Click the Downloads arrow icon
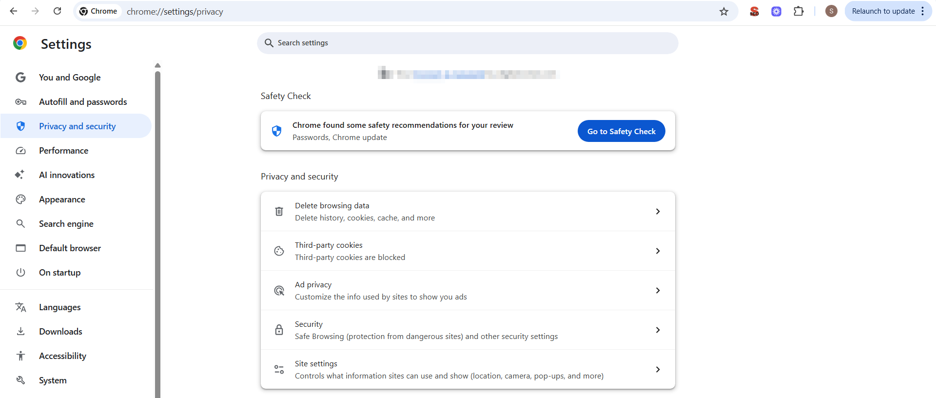 click(20, 331)
